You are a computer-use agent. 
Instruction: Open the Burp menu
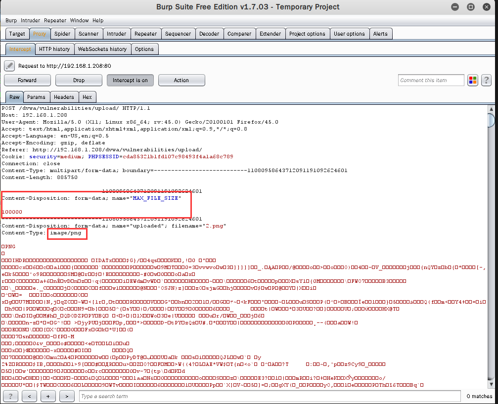(11, 20)
